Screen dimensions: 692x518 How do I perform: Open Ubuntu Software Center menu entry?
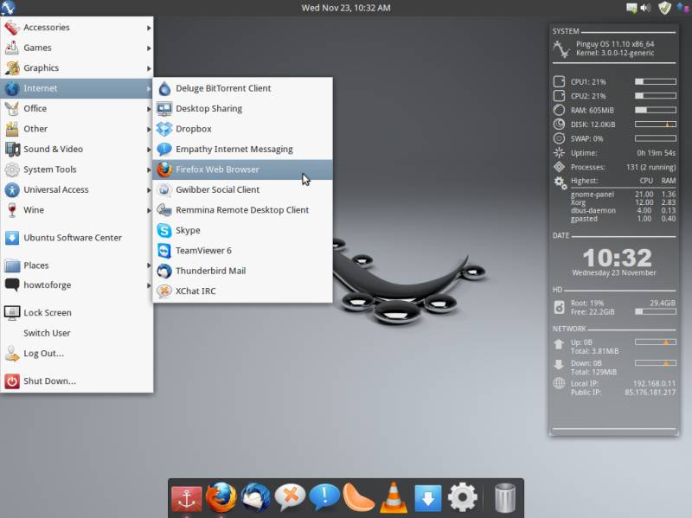(77, 237)
